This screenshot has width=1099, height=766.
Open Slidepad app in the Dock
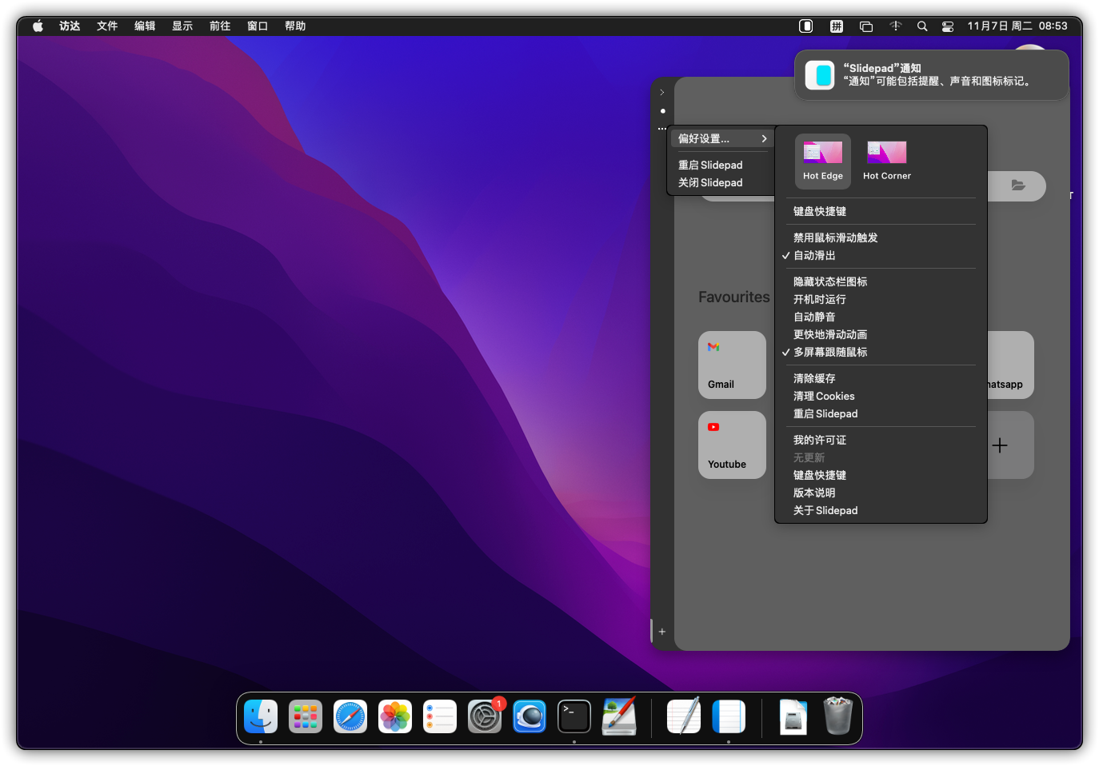729,716
